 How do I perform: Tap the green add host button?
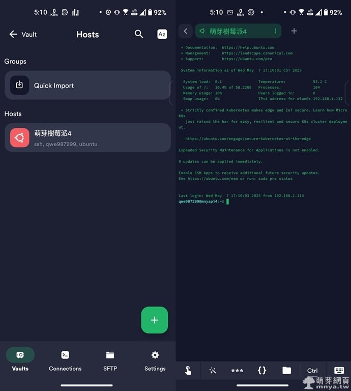tap(154, 320)
